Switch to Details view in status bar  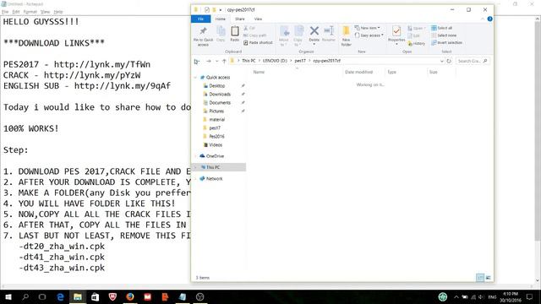480,278
